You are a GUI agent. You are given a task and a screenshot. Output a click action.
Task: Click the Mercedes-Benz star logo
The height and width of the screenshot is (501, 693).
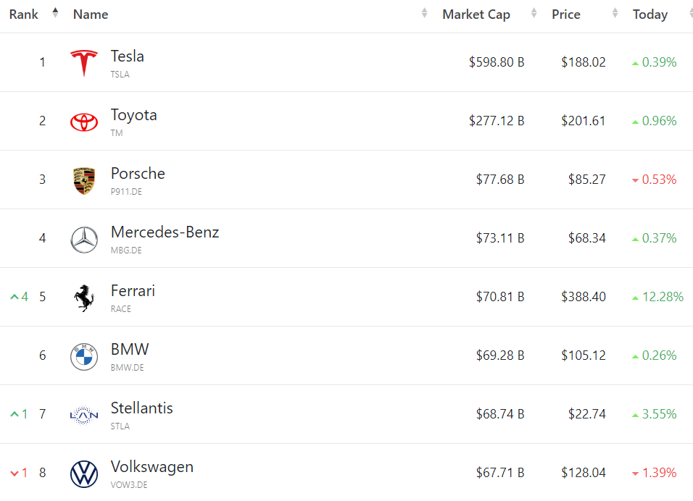pyautogui.click(x=84, y=239)
